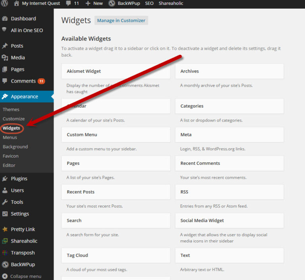Click the Appearance paintbrush icon

click(x=5, y=97)
